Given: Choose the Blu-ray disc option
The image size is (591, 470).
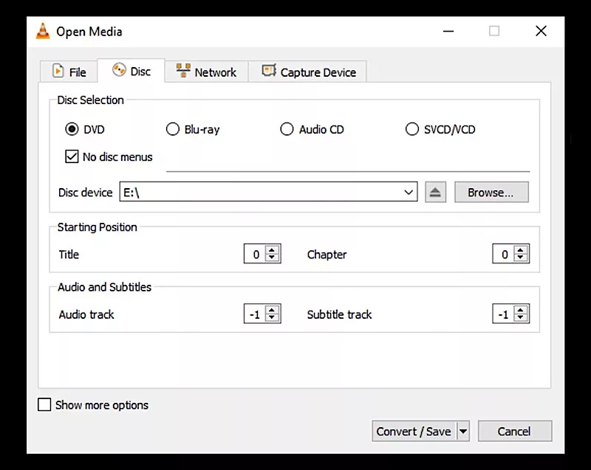Looking at the screenshot, I should [x=173, y=129].
